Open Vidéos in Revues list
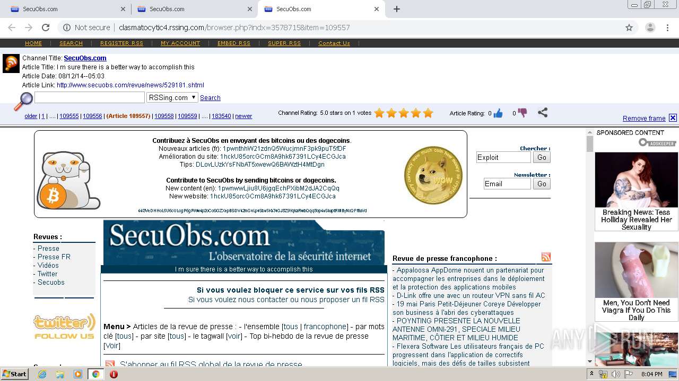 click(48, 266)
